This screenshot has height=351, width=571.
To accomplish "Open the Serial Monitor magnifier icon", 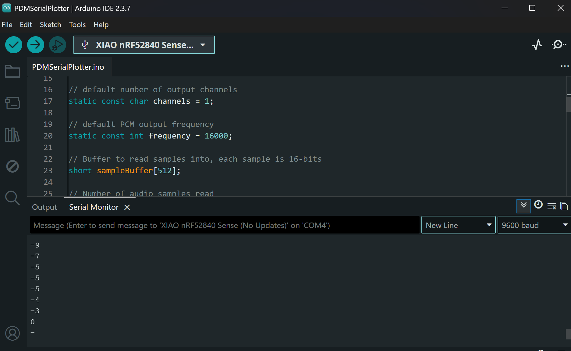I will [x=559, y=45].
